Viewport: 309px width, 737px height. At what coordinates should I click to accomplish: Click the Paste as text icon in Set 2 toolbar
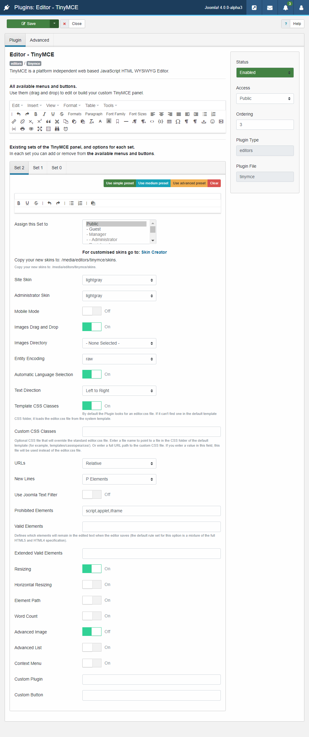point(93,203)
